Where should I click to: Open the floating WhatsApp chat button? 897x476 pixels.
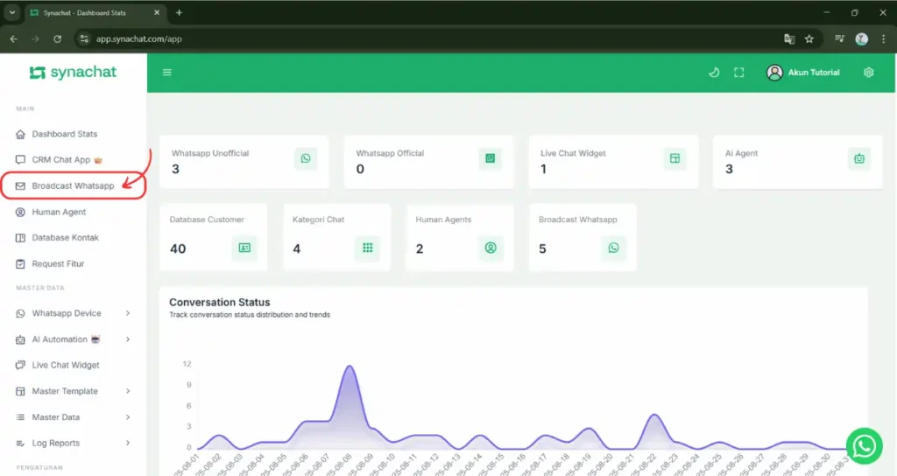(x=864, y=445)
